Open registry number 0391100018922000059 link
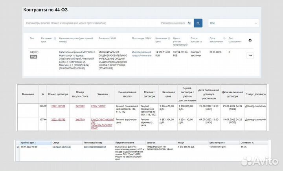 pyautogui.click(x=95, y=147)
